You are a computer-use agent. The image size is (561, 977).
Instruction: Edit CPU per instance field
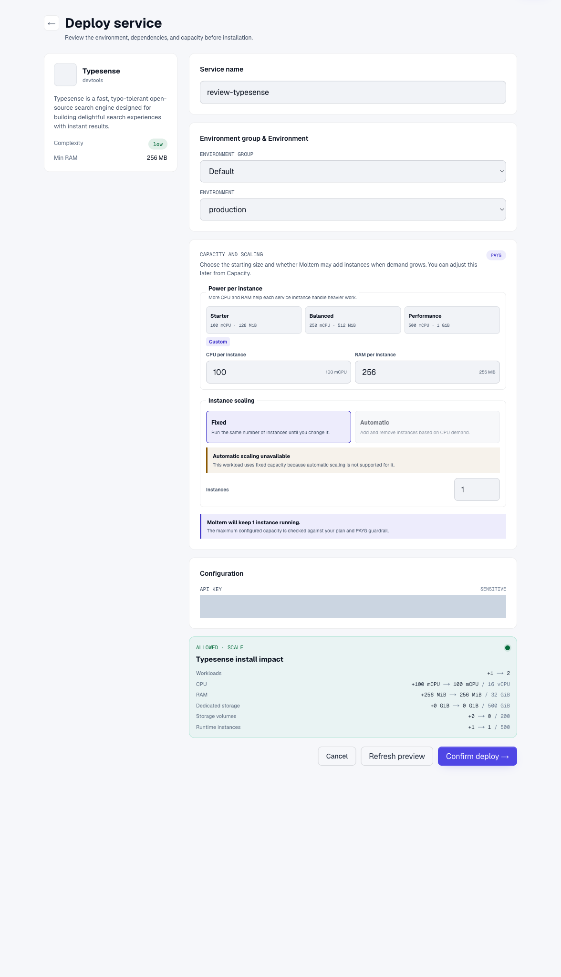[279, 372]
